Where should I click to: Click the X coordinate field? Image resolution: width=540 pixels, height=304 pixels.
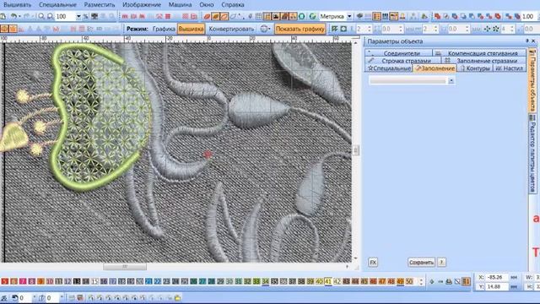(x=497, y=277)
